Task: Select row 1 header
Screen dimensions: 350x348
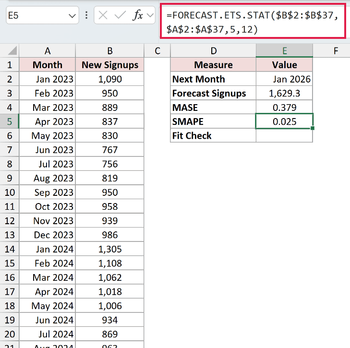Action: (10, 65)
